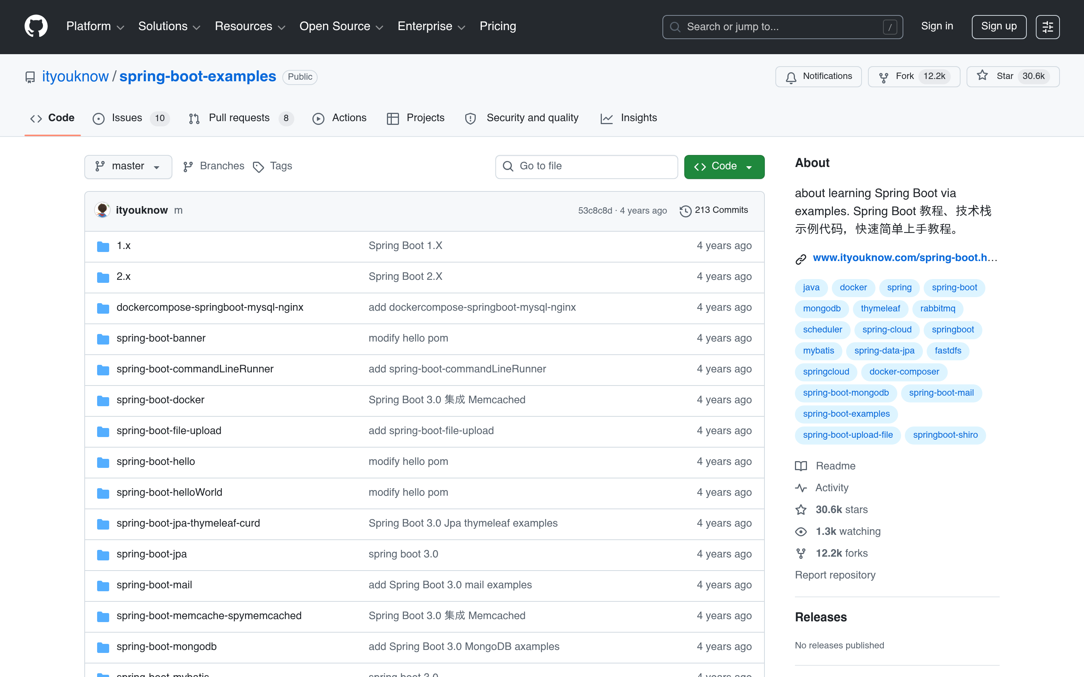Click the Tags tag icon
This screenshot has width=1084, height=677.
[259, 167]
